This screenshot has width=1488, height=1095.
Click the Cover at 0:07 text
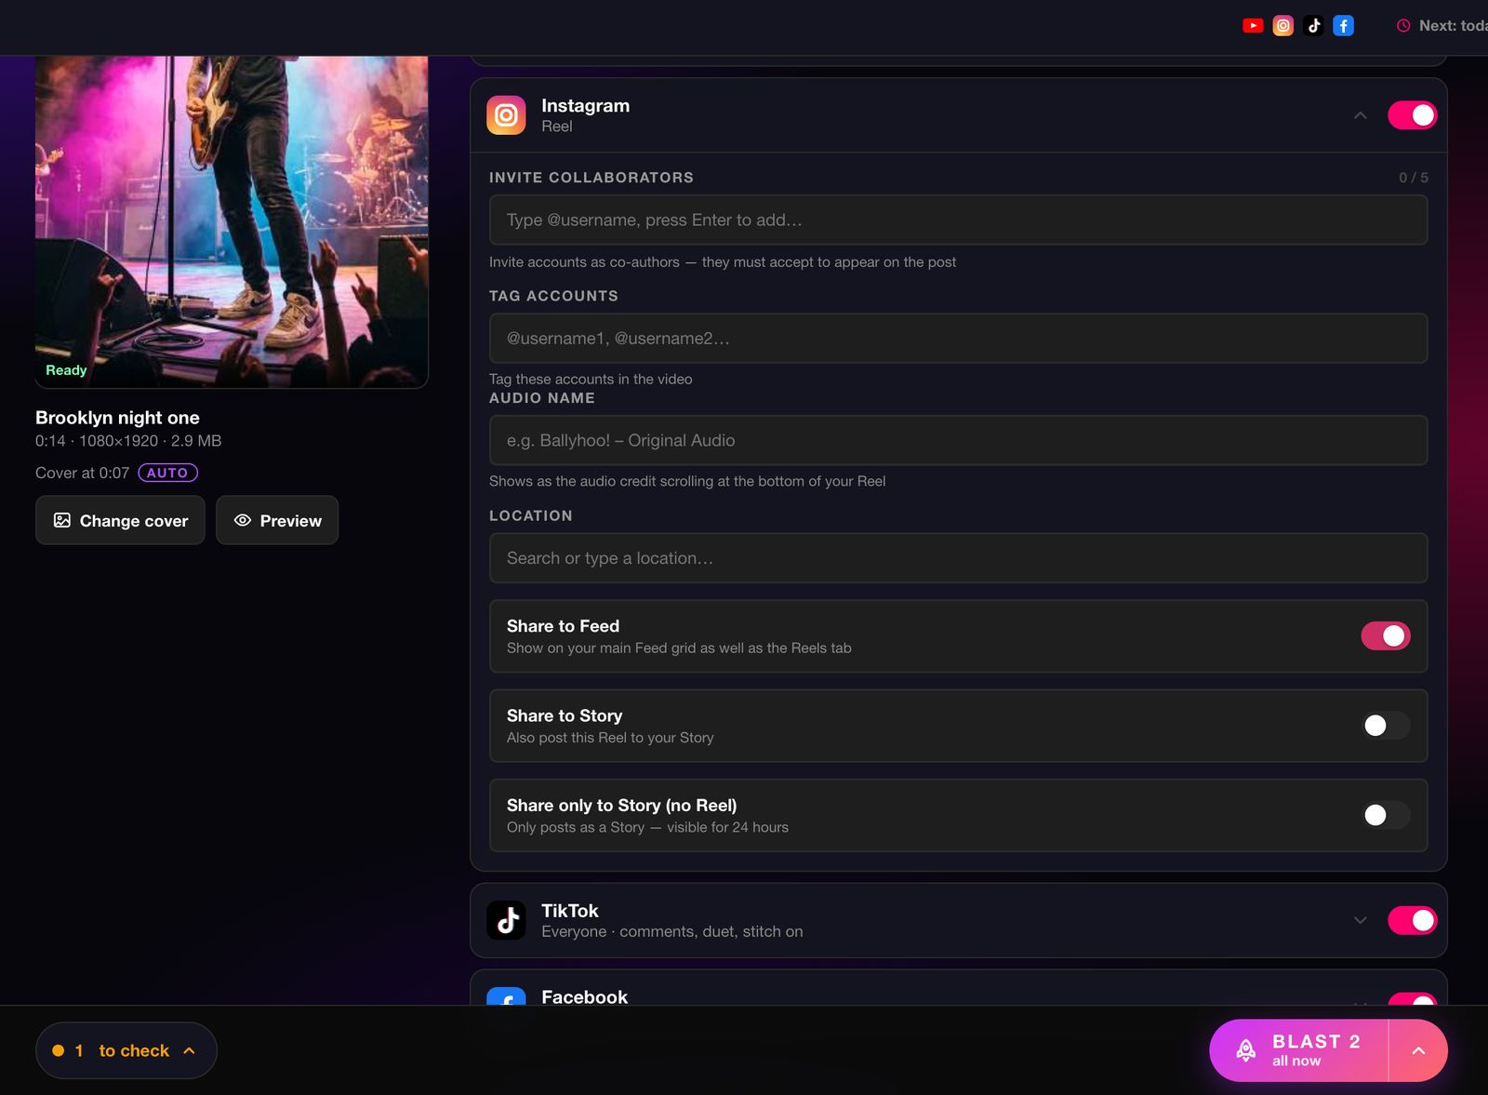click(x=82, y=473)
